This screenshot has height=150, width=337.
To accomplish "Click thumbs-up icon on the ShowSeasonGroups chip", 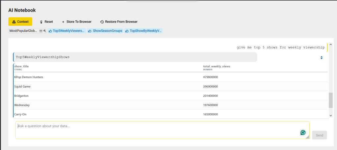I will click(90, 31).
